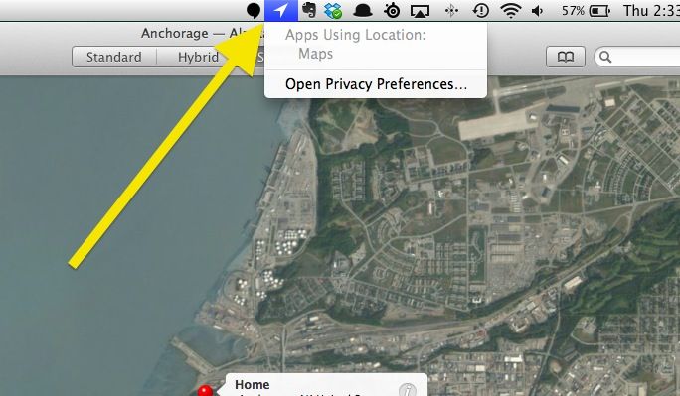Open info button on Home callout
This screenshot has width=680, height=396.
click(x=407, y=390)
